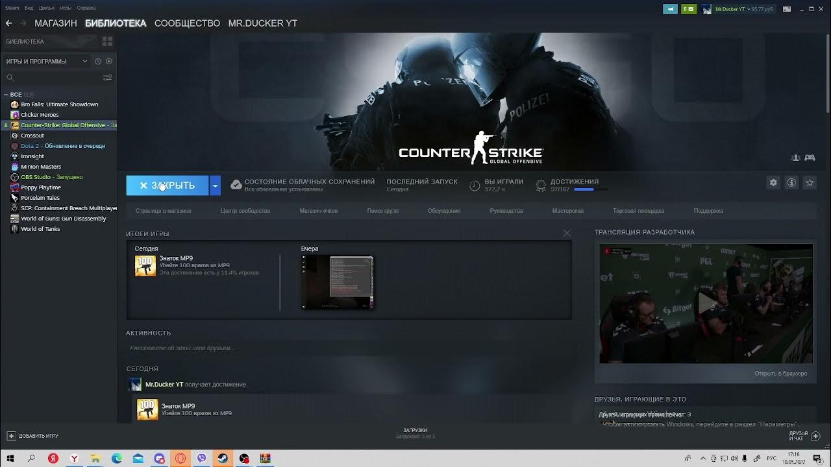Click the Porcelain Tales game icon
Screen dimensions: 831x467
[15, 198]
